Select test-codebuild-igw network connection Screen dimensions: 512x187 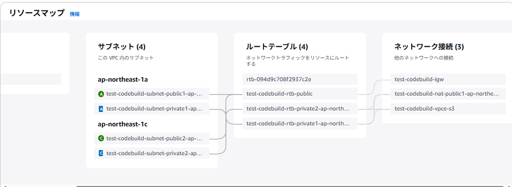[x=448, y=79]
